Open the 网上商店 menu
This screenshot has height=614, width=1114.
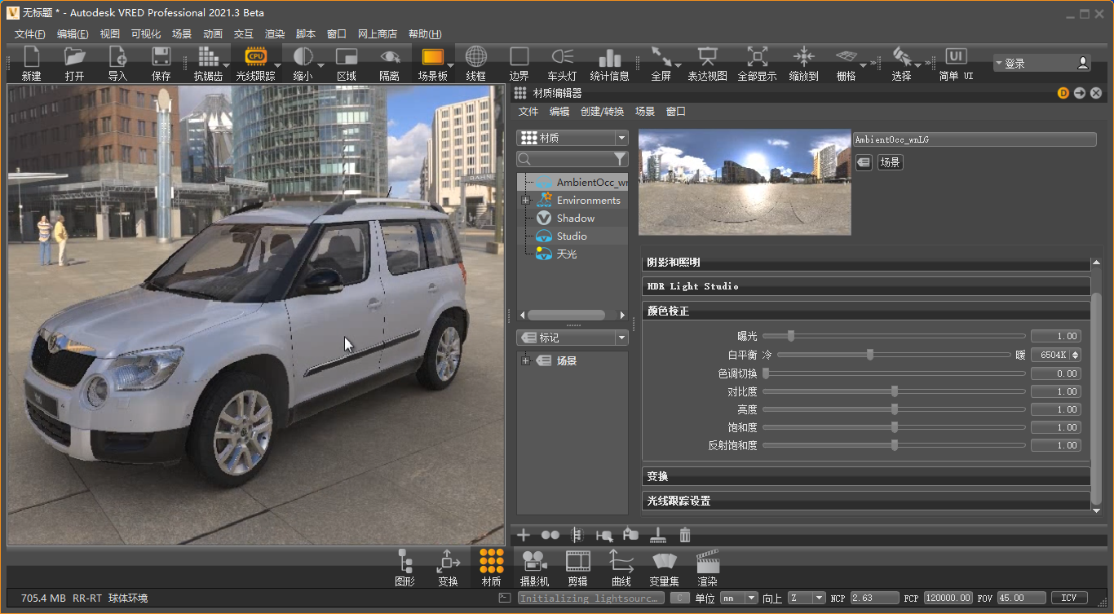tap(378, 34)
